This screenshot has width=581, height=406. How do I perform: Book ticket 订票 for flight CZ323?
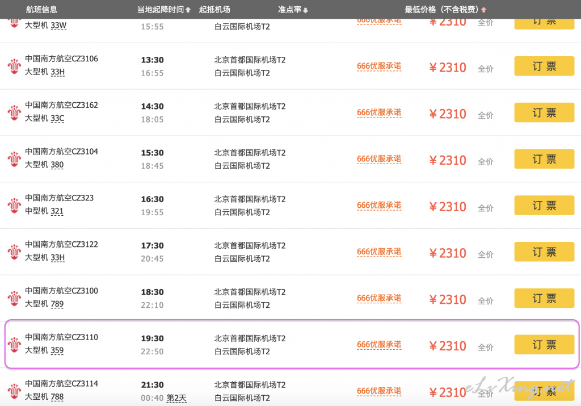tap(544, 206)
